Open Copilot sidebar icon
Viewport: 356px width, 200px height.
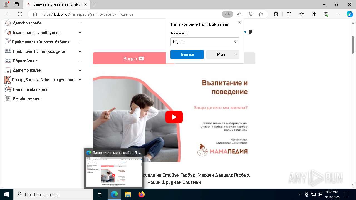point(350,14)
